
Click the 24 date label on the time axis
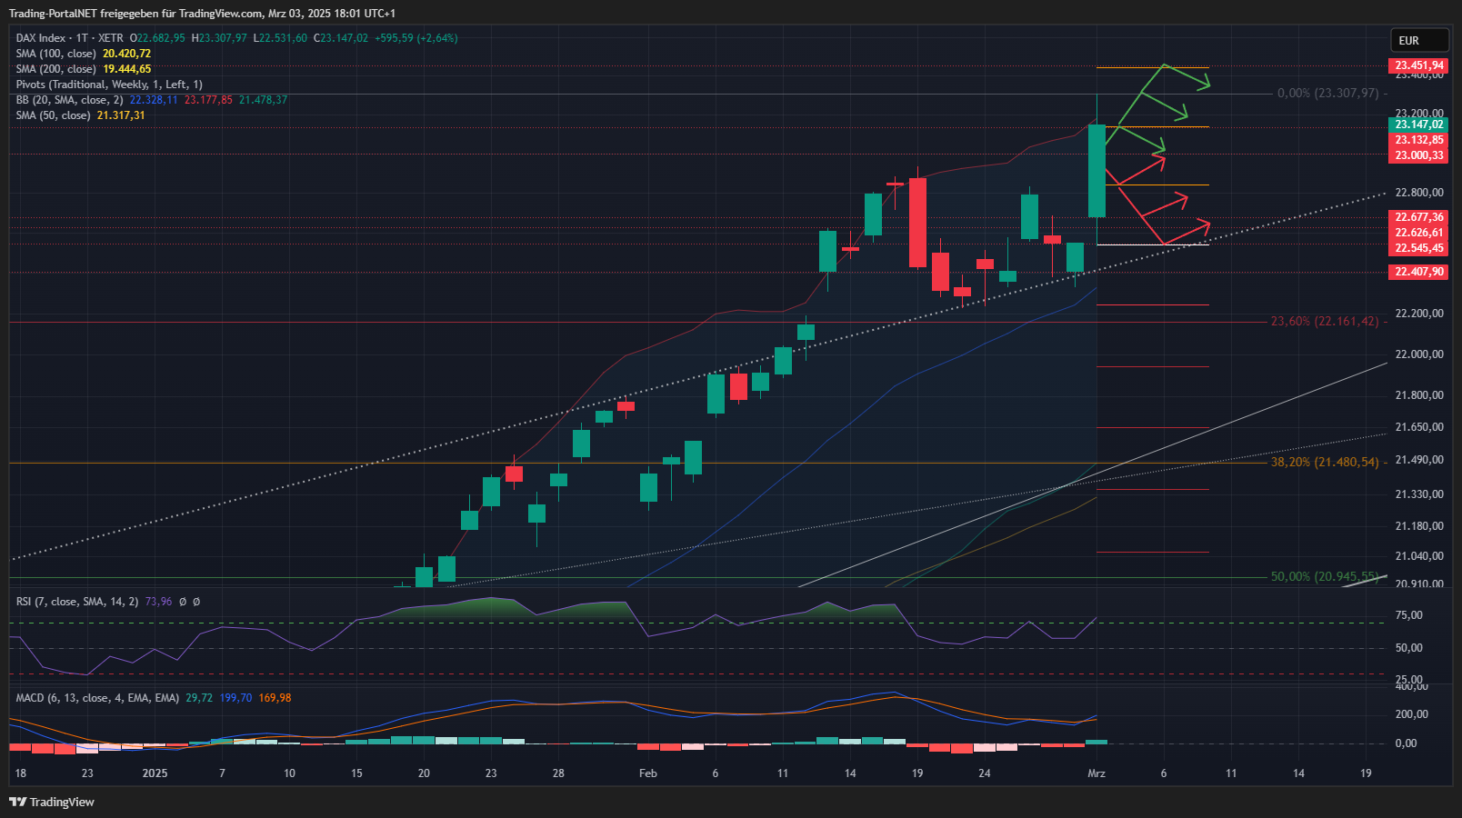[985, 773]
